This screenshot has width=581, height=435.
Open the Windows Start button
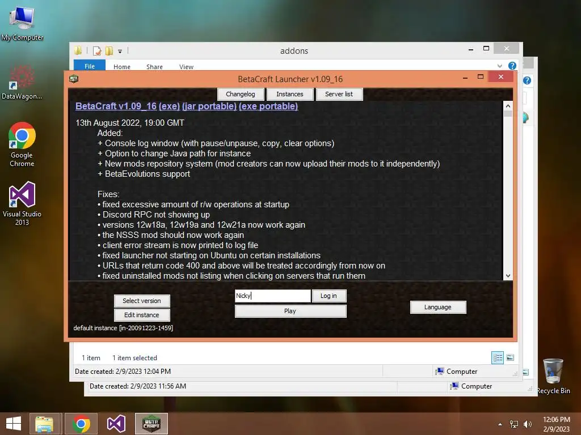pyautogui.click(x=14, y=424)
